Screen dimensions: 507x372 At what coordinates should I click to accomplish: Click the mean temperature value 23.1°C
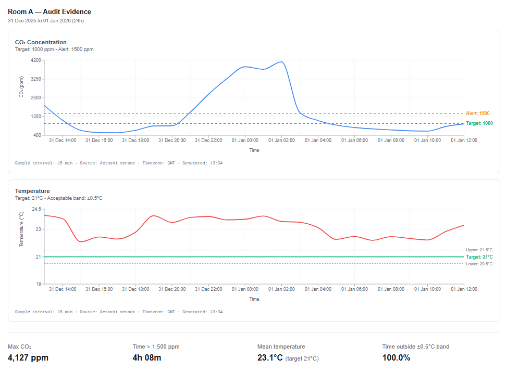[270, 357]
